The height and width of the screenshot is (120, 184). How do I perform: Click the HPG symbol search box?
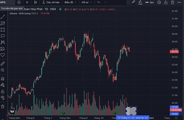(x=7, y=2)
